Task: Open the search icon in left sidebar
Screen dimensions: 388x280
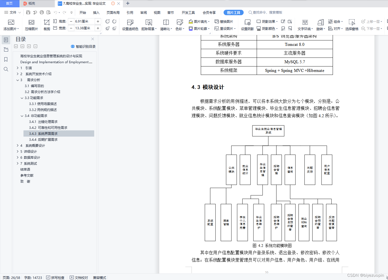Action: point(6,69)
